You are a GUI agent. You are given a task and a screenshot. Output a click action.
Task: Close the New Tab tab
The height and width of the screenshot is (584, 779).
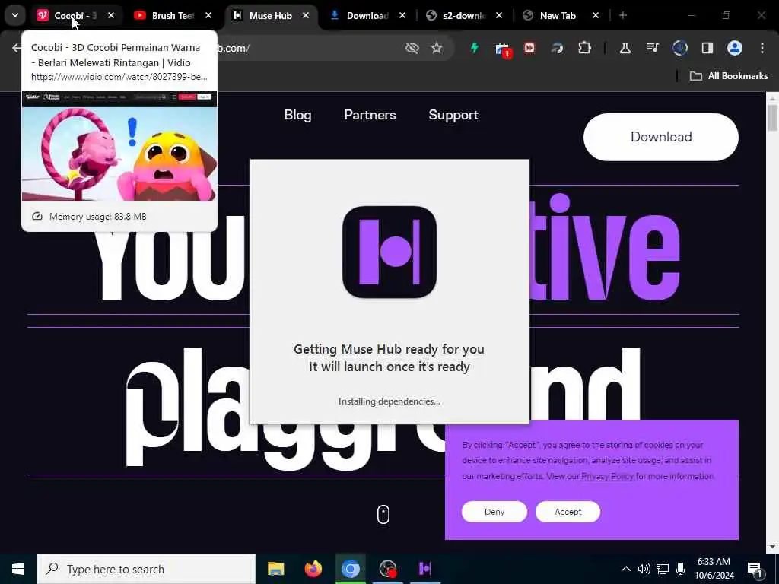click(596, 16)
